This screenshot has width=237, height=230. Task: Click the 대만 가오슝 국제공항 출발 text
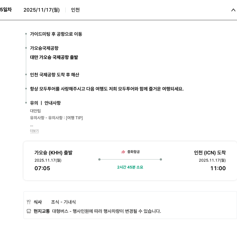point(54,57)
